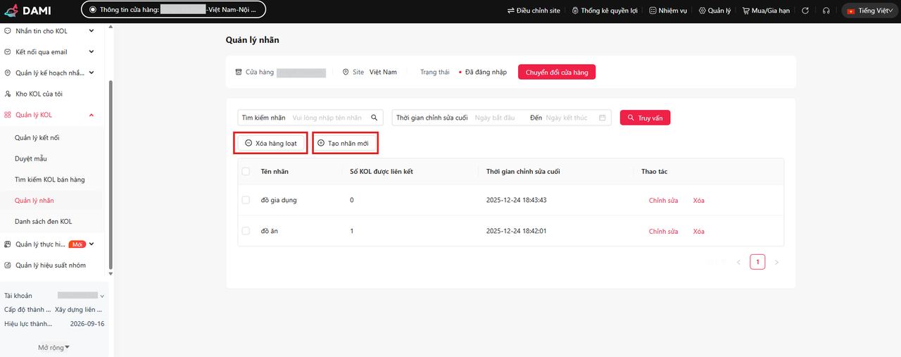Open the calendar icon in date range

coord(603,118)
